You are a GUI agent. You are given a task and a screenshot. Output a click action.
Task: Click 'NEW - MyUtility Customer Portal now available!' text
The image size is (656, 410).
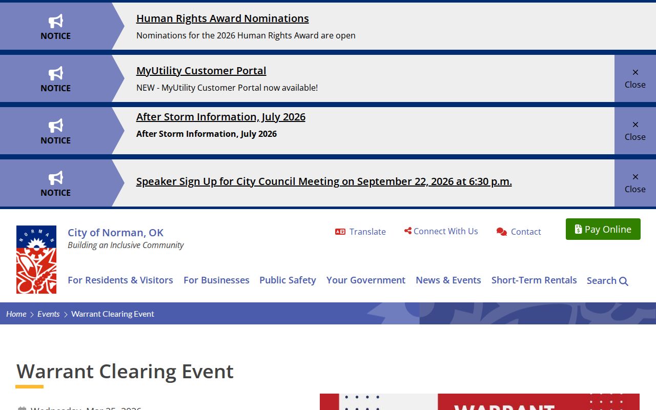(x=227, y=88)
